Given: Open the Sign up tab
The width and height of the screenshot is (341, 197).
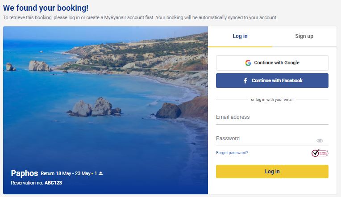Looking at the screenshot, I should pyautogui.click(x=304, y=36).
